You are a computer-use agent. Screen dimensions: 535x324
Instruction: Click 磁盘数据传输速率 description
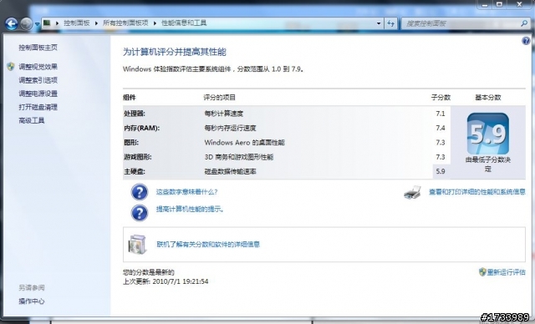(230, 171)
